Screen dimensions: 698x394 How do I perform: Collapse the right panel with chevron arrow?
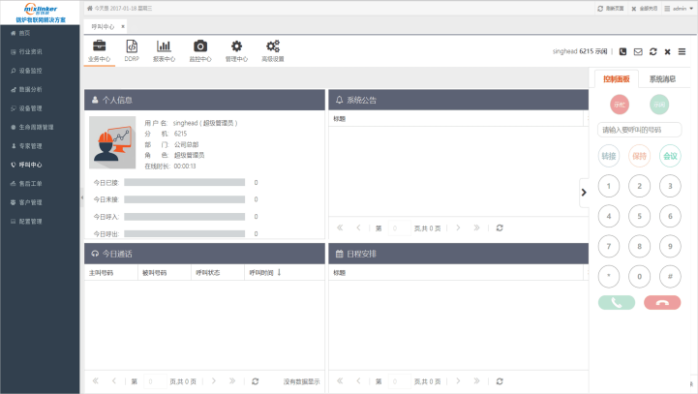pyautogui.click(x=583, y=193)
